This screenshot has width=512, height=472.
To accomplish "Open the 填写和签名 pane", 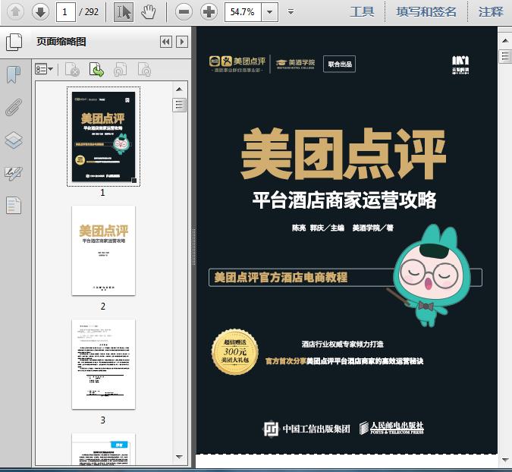I will 426,12.
